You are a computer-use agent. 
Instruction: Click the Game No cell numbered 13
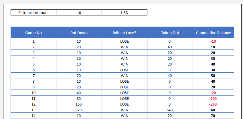33,110
